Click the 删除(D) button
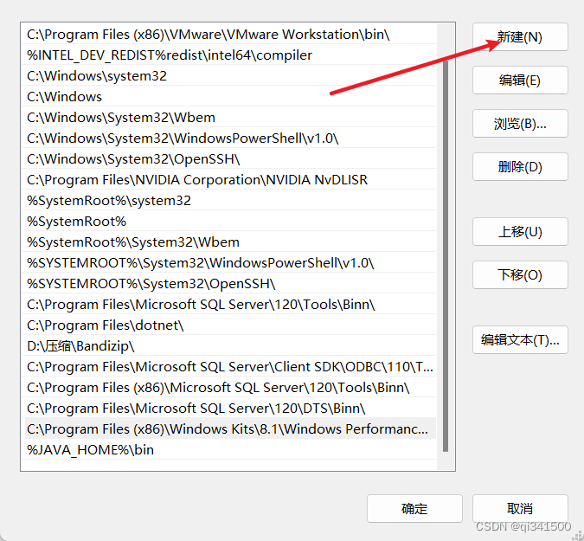 point(520,166)
